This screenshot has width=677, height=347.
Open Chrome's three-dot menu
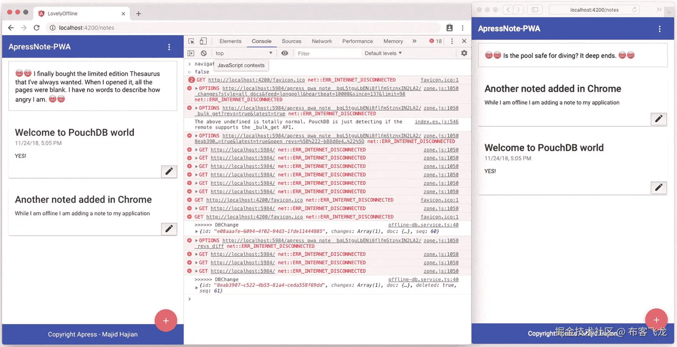[x=463, y=28]
